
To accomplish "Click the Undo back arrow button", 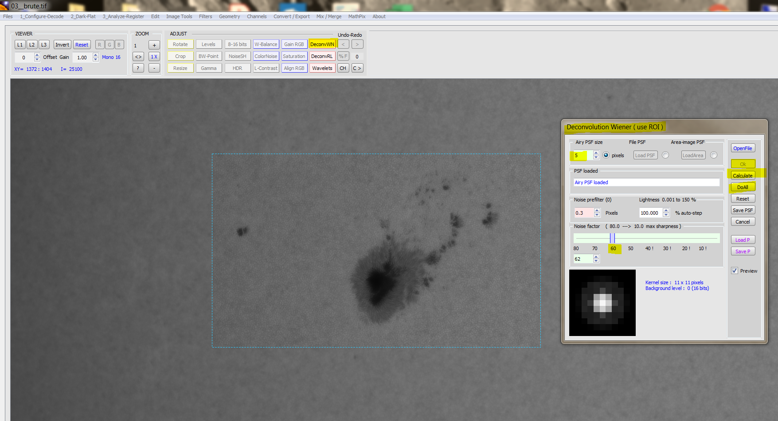I will coord(343,44).
